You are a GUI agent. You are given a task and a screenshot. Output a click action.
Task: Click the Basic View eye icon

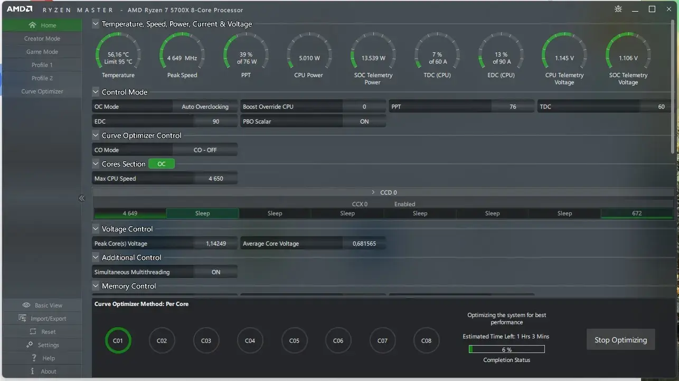coord(26,305)
